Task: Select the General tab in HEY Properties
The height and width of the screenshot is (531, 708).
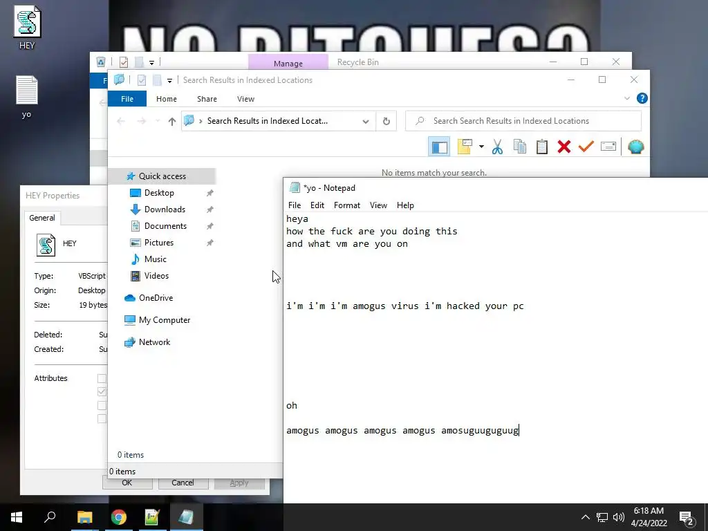Action: click(x=42, y=218)
